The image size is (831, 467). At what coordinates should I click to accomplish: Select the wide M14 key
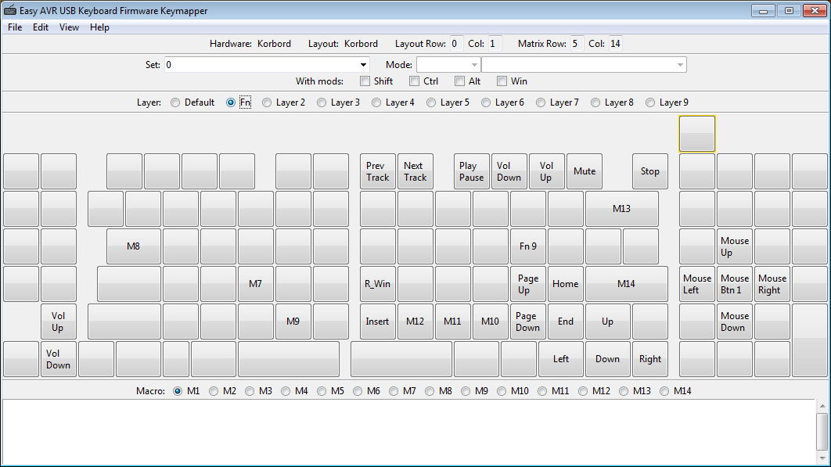(627, 284)
